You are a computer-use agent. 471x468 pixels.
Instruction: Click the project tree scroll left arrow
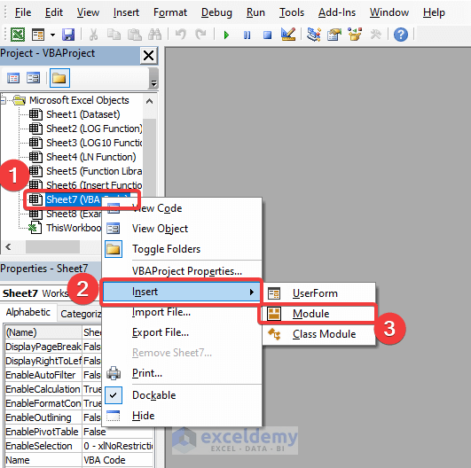click(8, 246)
